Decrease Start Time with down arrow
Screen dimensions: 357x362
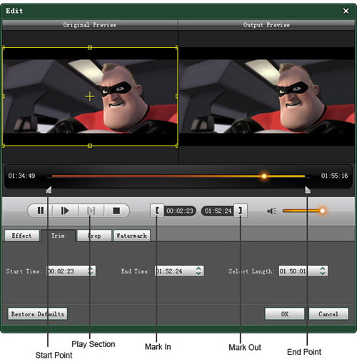[x=91, y=273]
